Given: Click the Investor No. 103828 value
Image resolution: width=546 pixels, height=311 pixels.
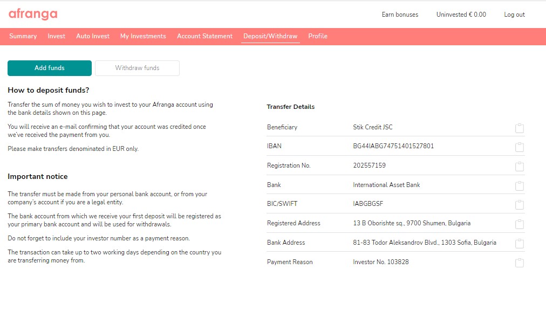Looking at the screenshot, I should (x=380, y=262).
